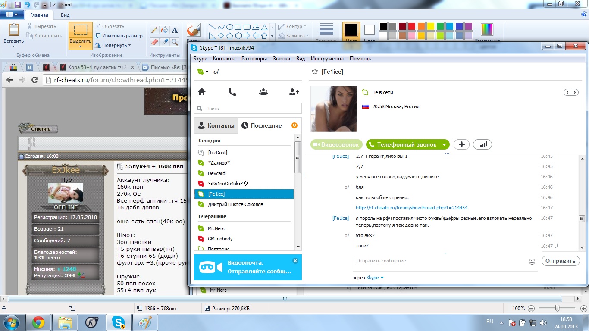Open the Инструменты menu in Skype
The image size is (589, 331).
click(327, 59)
